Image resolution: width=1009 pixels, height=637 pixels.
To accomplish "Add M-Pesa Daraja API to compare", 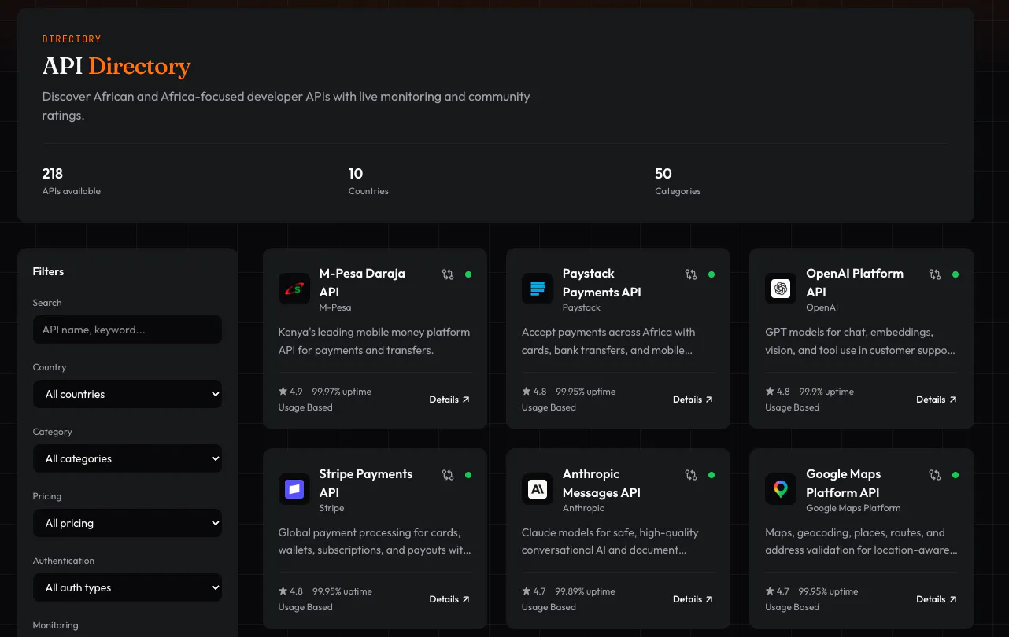I will tap(448, 274).
